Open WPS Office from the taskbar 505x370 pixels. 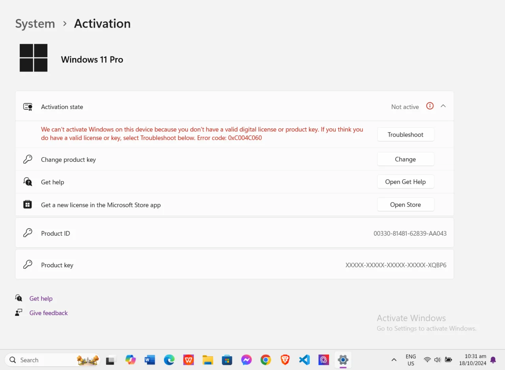(189, 360)
